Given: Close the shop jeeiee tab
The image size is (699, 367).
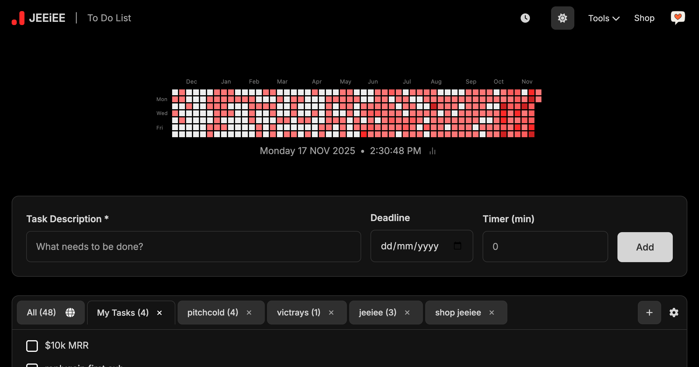Looking at the screenshot, I should 492,313.
